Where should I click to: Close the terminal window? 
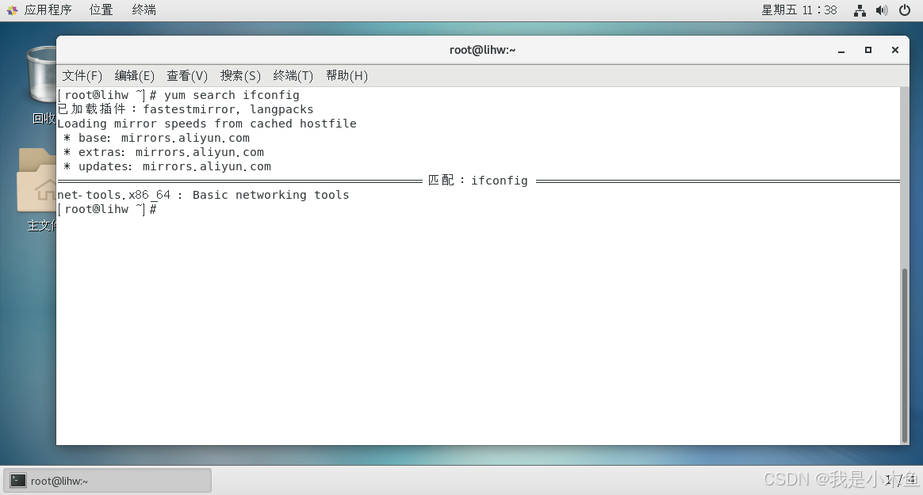point(895,50)
